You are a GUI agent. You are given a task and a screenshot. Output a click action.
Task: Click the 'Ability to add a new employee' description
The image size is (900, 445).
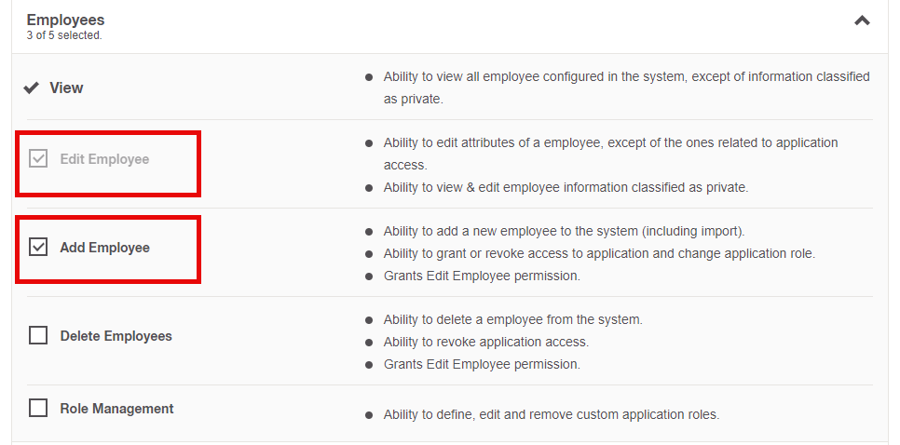(x=564, y=231)
